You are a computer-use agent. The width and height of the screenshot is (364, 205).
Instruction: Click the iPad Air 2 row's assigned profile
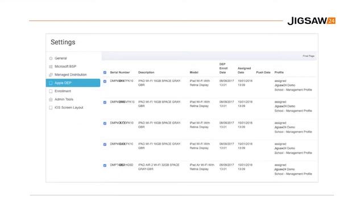click(x=293, y=169)
